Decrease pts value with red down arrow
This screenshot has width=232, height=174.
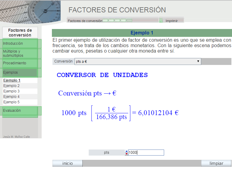tap(126, 154)
